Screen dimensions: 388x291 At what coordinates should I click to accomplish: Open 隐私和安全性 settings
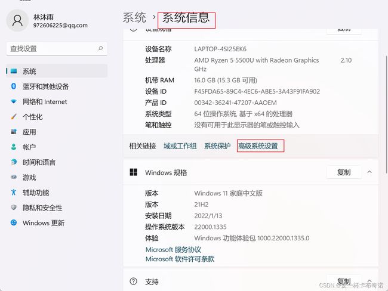click(57, 207)
